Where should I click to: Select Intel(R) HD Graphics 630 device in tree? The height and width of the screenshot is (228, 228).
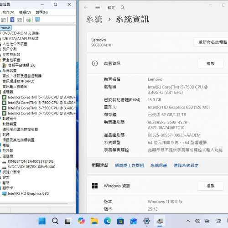(28, 193)
